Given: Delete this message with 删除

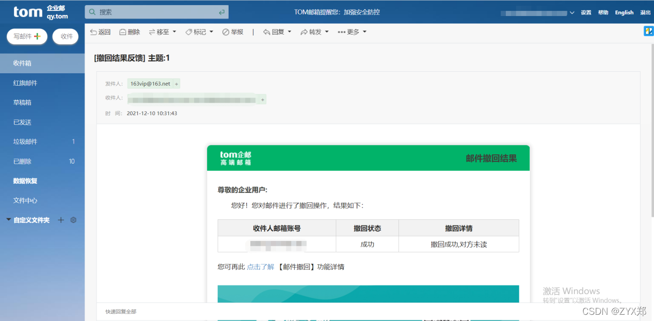Looking at the screenshot, I should (130, 32).
